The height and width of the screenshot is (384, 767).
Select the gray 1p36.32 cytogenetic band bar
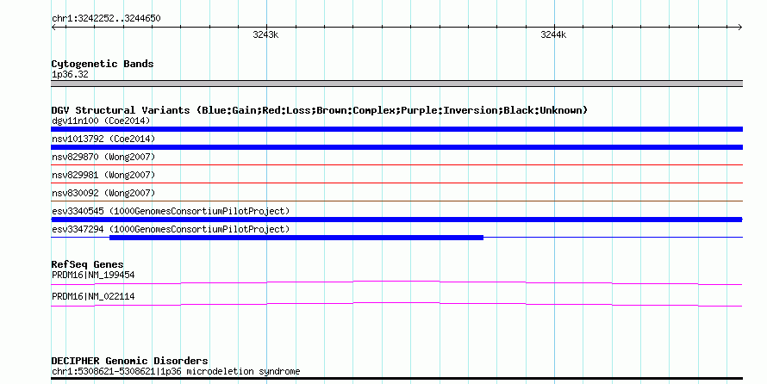coord(396,84)
